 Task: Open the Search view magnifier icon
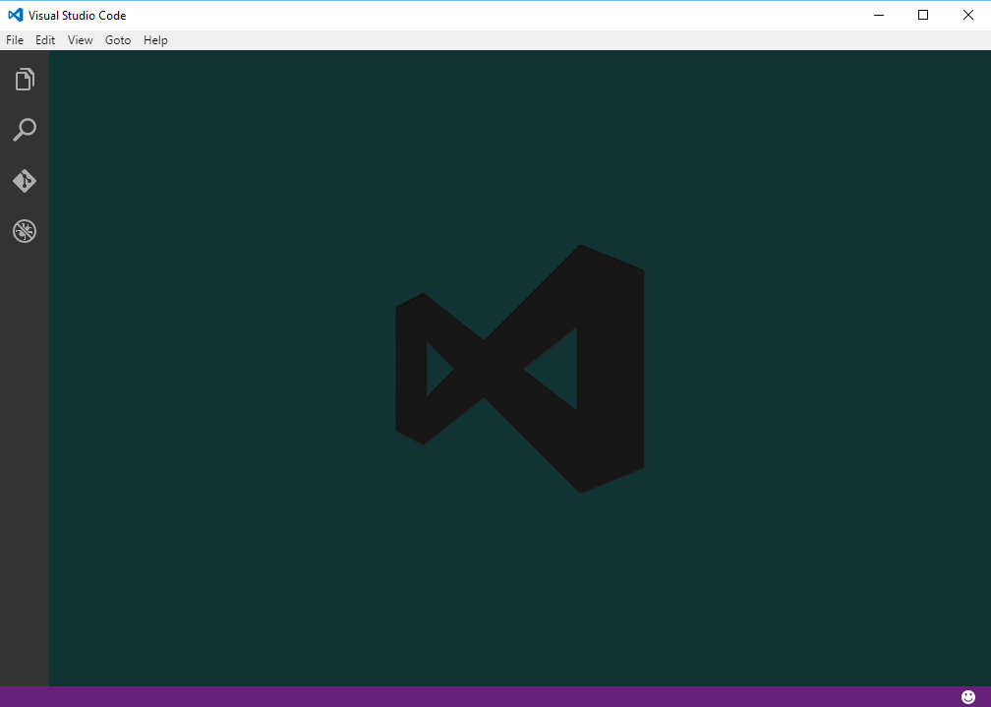[x=25, y=130]
